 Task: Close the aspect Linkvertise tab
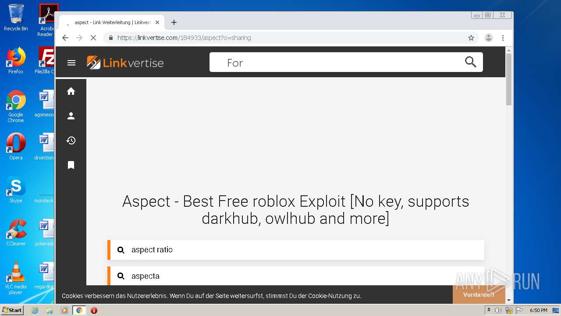(x=157, y=22)
